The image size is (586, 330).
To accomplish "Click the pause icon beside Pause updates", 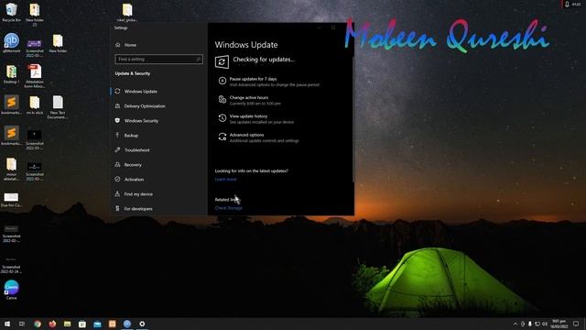I will pos(222,81).
